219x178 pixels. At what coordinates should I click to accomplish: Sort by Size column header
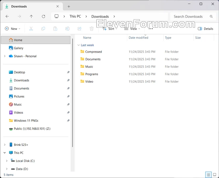[198, 38]
